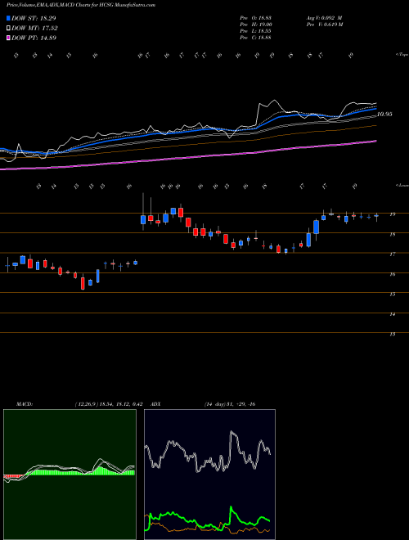Click the magenta DOW PT legend swatch
409x540 pixels.
coord(9,38)
